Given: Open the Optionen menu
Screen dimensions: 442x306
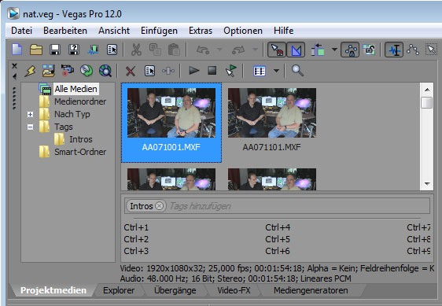Looking at the screenshot, I should click(243, 31).
